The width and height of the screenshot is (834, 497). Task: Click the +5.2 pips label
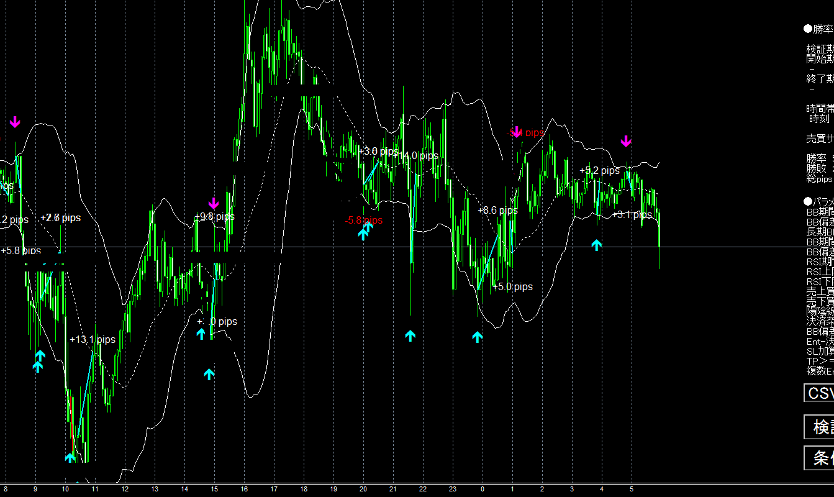[599, 170]
